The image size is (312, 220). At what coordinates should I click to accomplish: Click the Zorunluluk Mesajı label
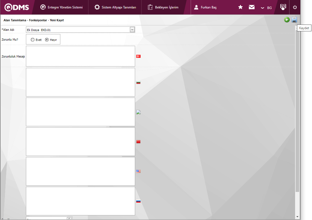(13, 56)
